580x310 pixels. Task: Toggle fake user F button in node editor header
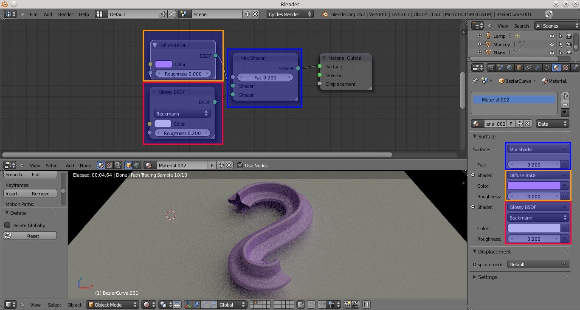tap(213, 165)
